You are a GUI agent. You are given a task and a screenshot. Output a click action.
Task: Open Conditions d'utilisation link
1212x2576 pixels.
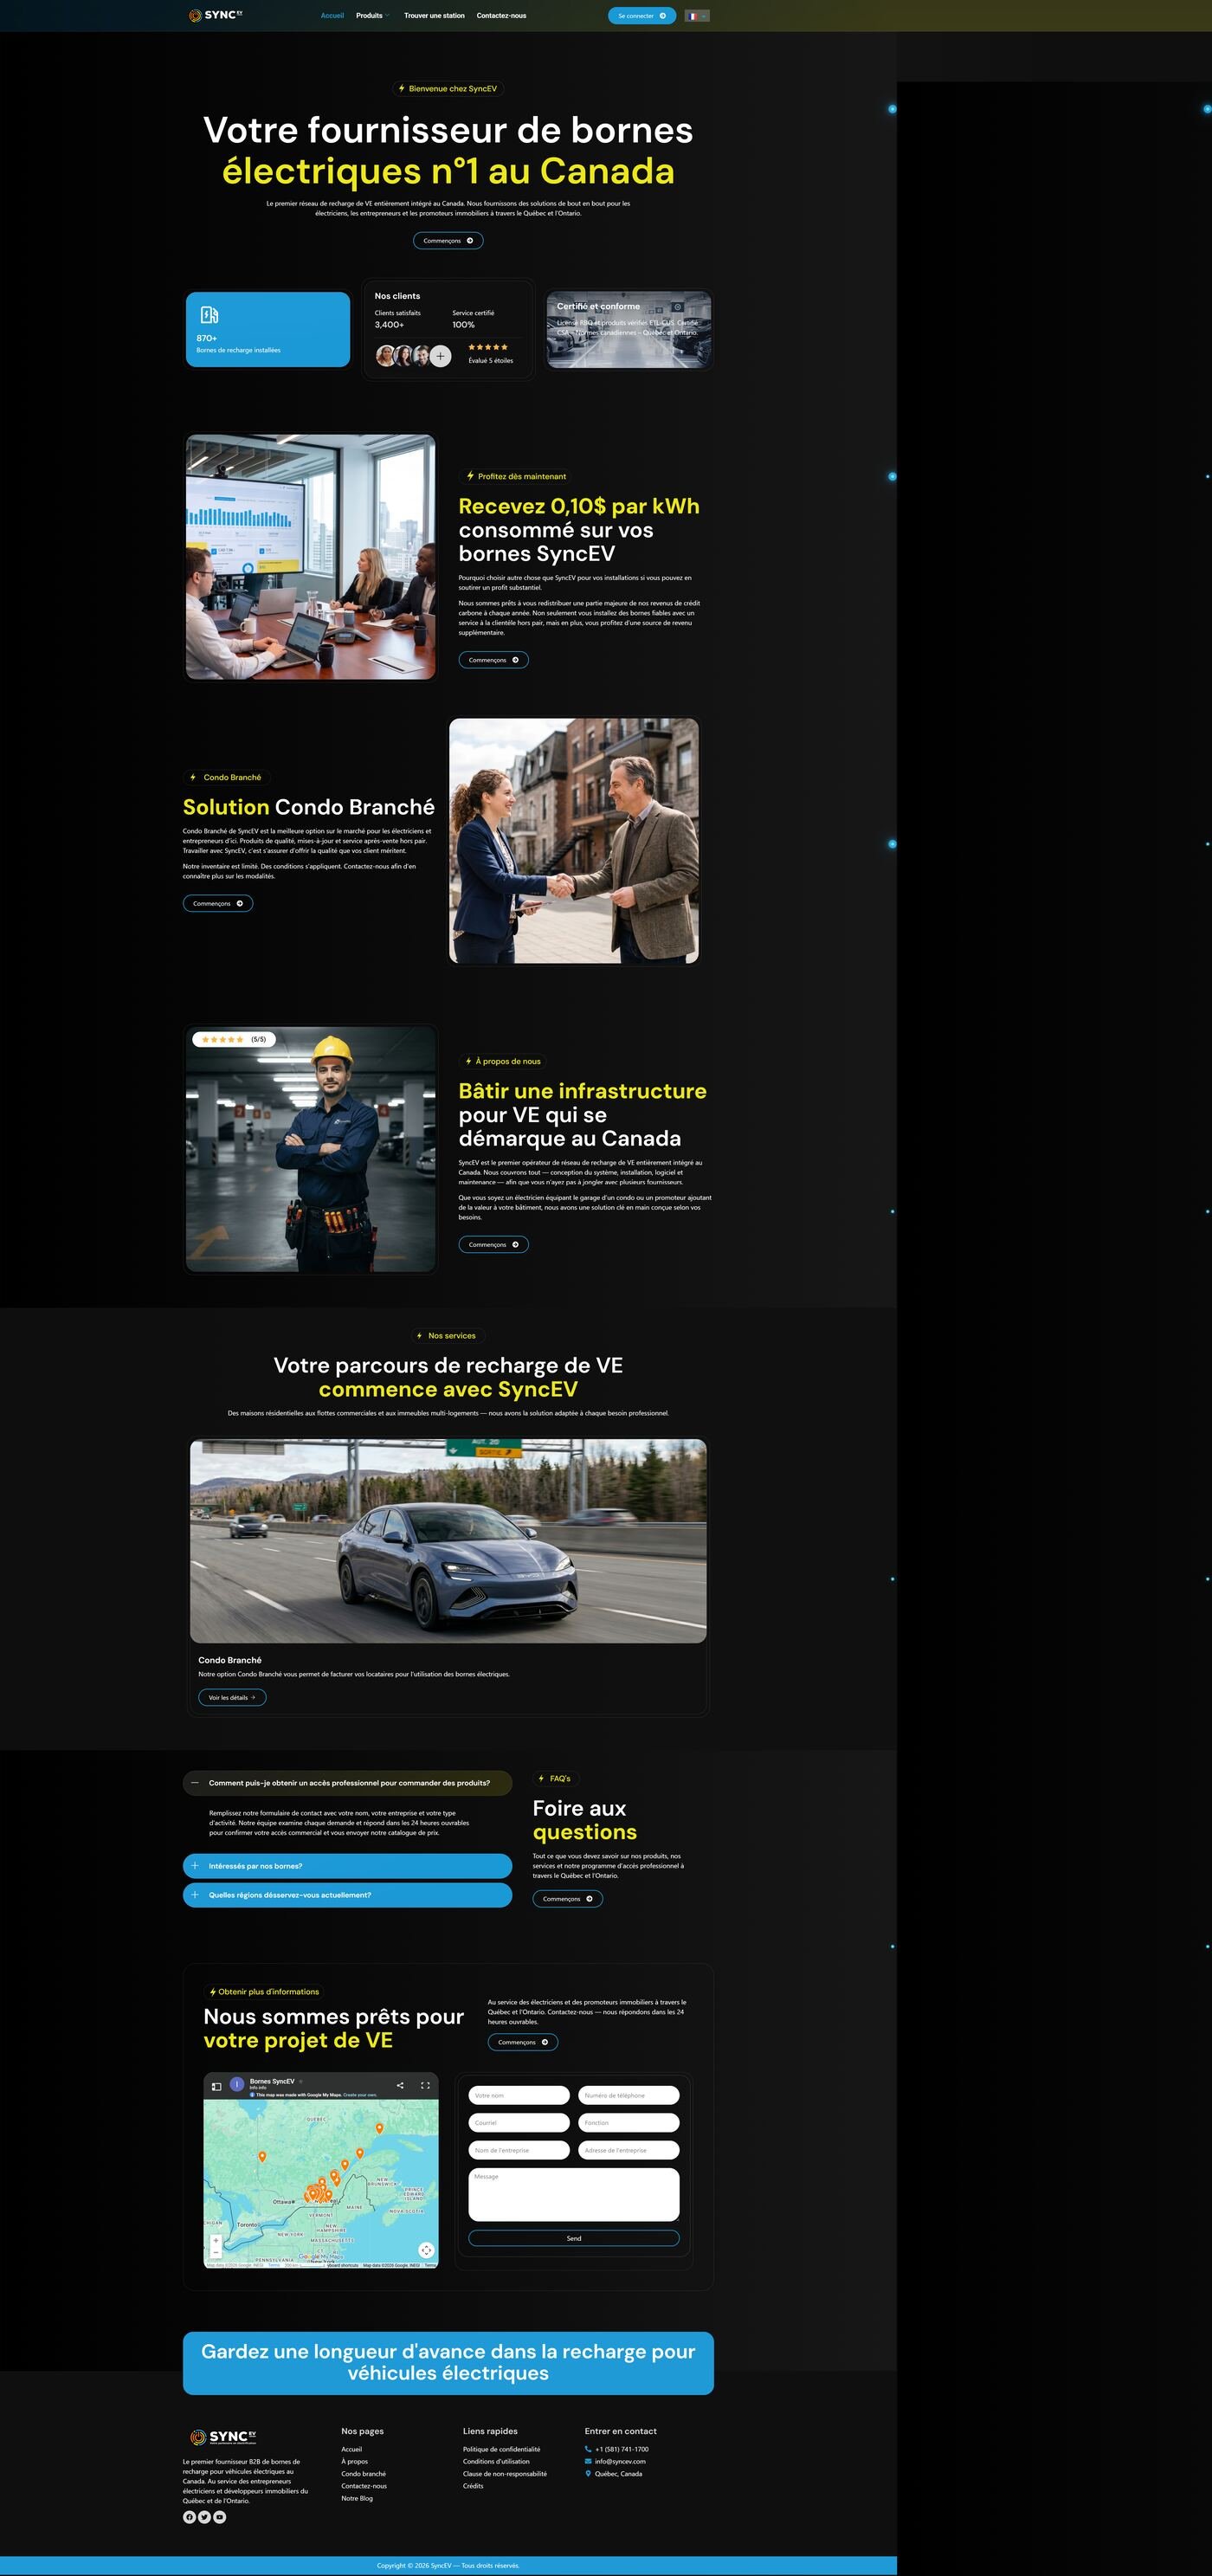(x=496, y=2461)
